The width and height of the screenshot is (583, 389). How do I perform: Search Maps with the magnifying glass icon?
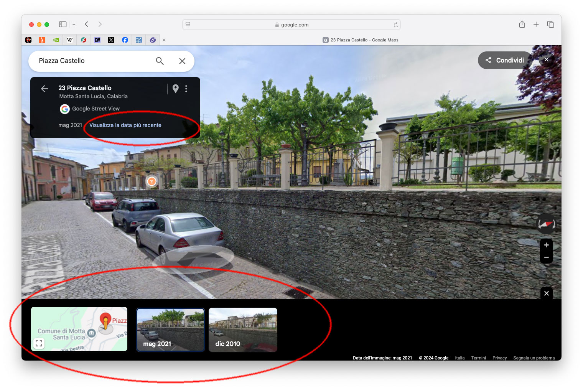point(160,61)
